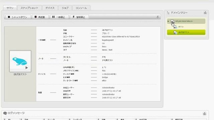Click the OSタイプ value linux
This screenshot has width=214, height=120.
[x=104, y=47]
